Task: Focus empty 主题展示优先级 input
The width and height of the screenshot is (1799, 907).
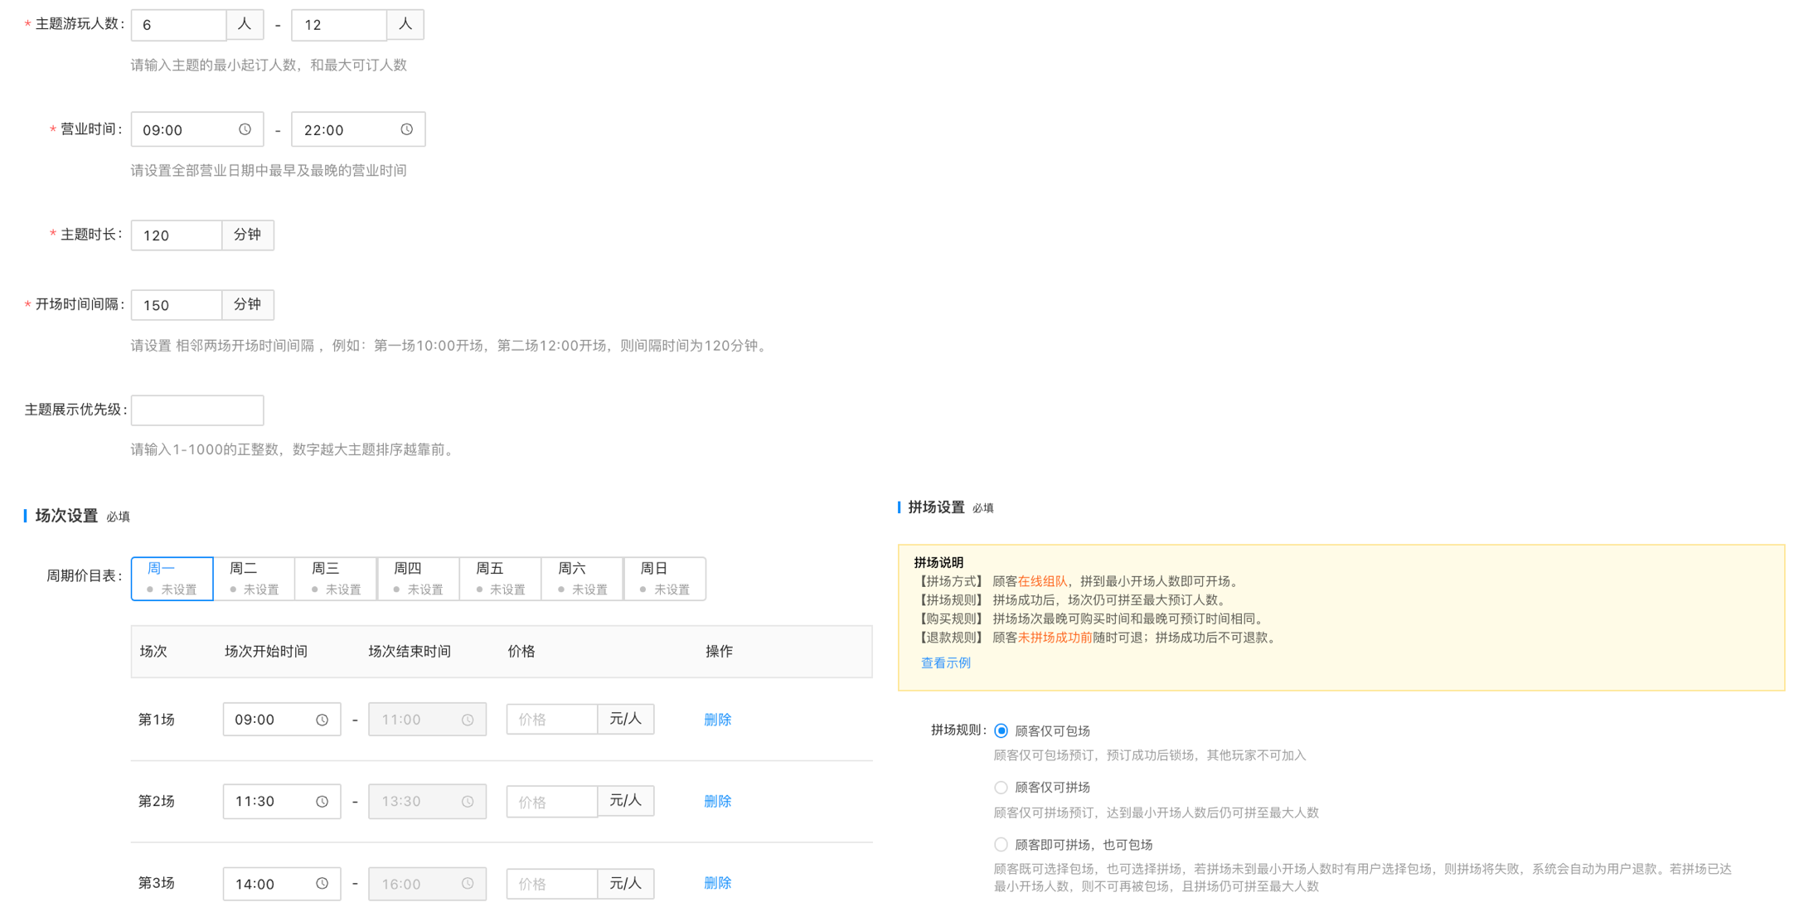Action: click(197, 410)
